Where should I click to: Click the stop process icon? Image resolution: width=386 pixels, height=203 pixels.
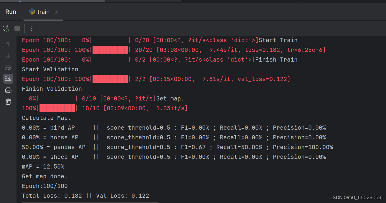pyautogui.click(x=17, y=28)
